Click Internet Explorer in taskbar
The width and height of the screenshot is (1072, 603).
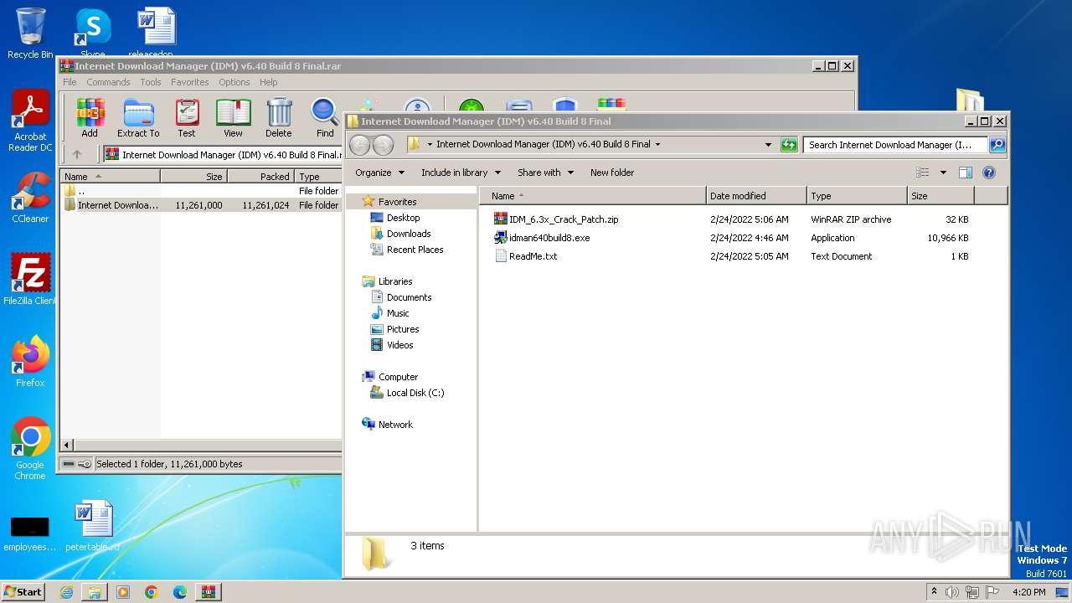pyautogui.click(x=66, y=592)
